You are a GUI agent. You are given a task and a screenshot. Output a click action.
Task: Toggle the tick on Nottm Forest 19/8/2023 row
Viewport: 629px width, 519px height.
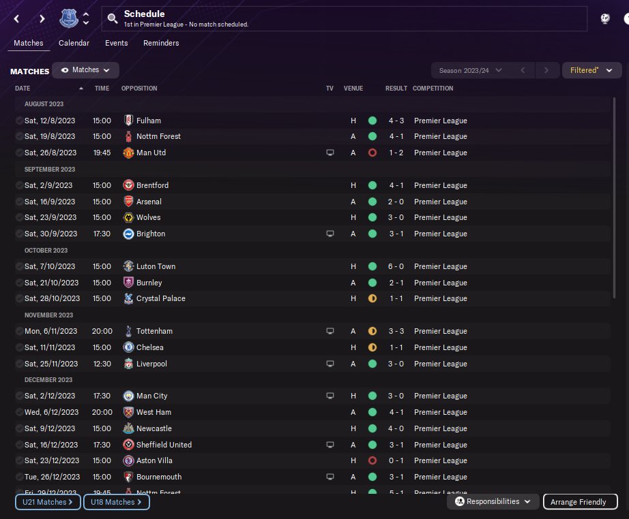[x=19, y=136]
